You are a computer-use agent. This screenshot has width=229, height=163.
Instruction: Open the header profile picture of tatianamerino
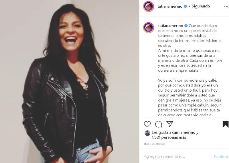coord(149,6)
